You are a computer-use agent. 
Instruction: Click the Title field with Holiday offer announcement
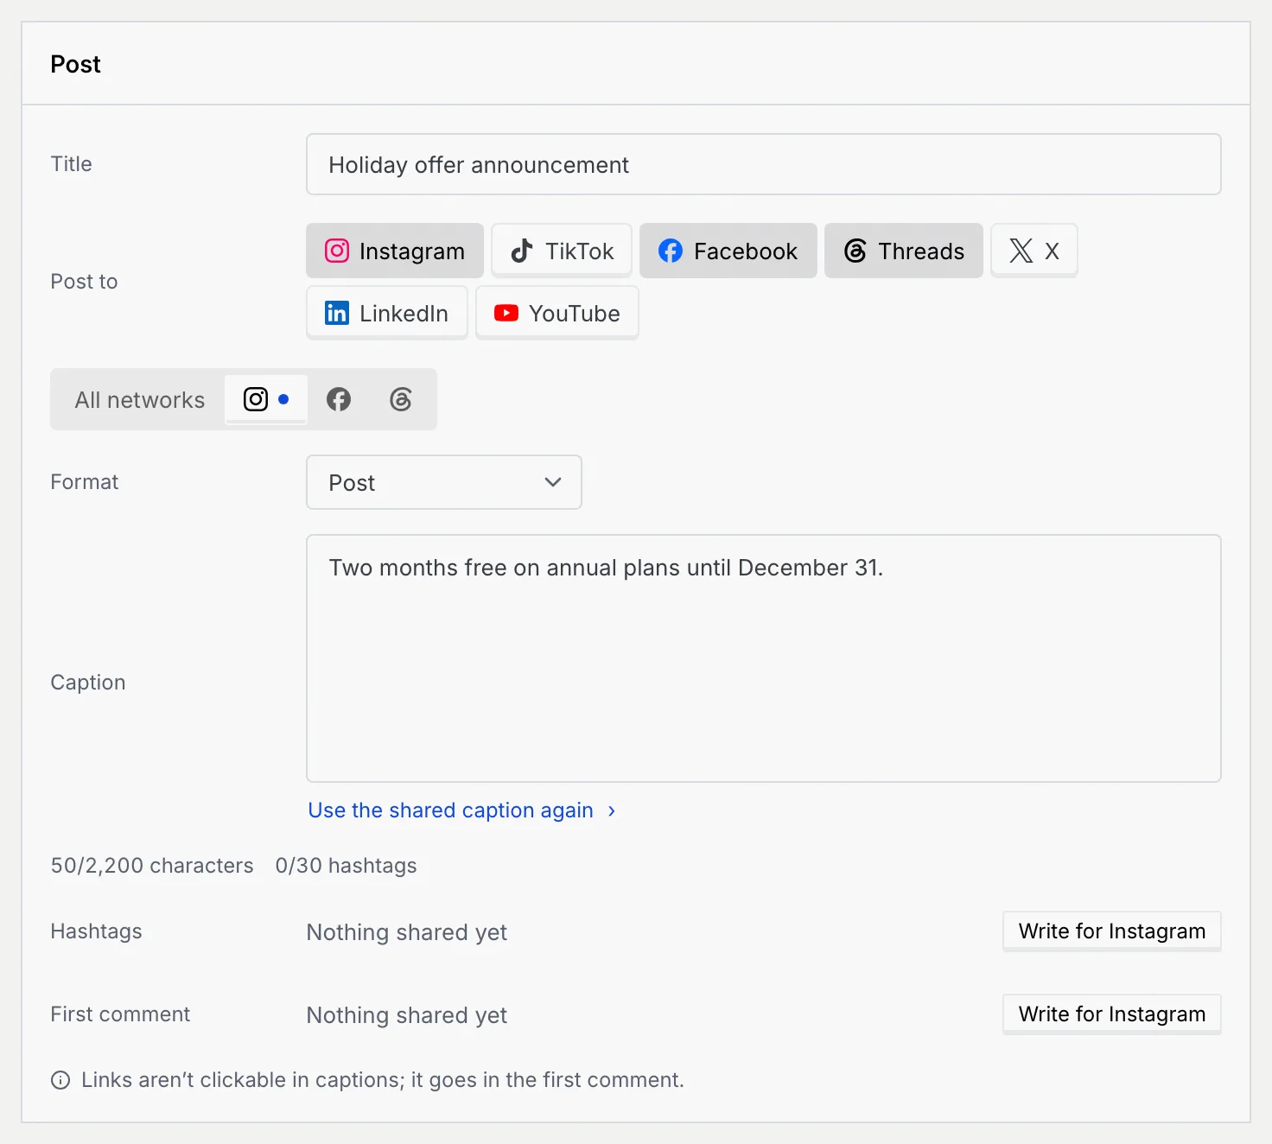(x=764, y=164)
